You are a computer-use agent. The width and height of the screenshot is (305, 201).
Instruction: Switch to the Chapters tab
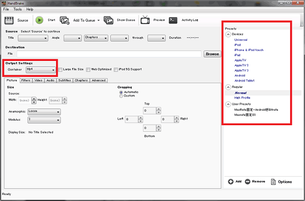[82, 80]
